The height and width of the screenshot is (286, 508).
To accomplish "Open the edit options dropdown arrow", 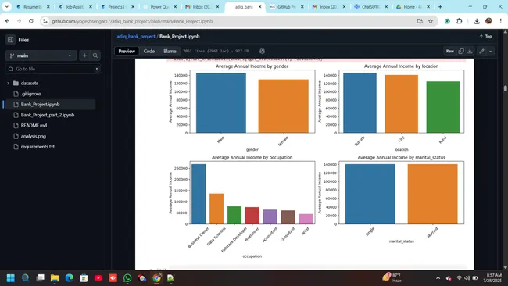I will pyautogui.click(x=491, y=51).
